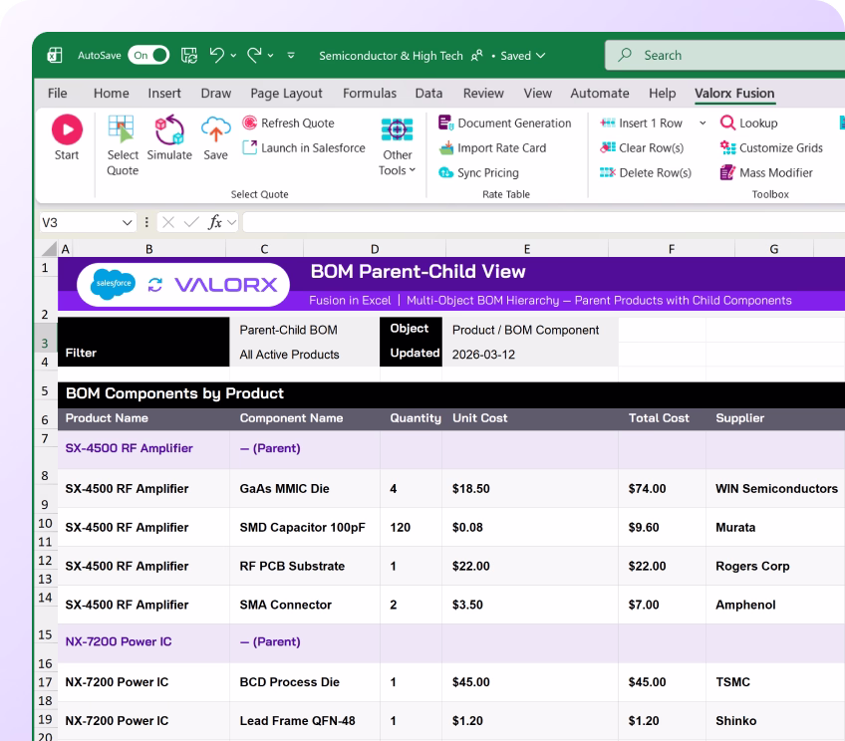
Task: Switch to the Insert tab
Action: click(164, 94)
